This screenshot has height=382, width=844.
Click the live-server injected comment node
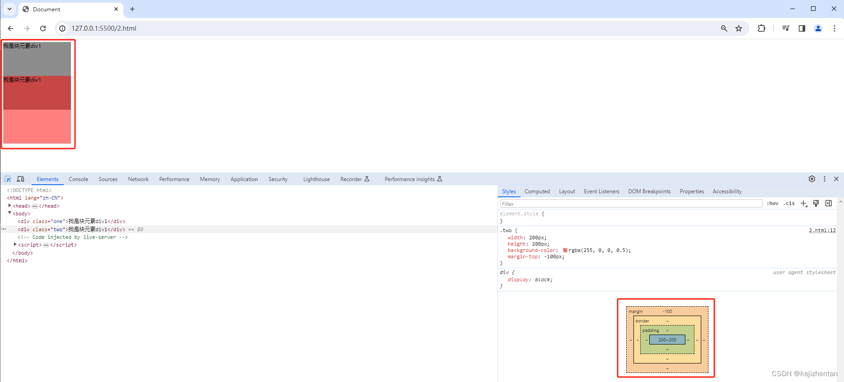tap(73, 237)
